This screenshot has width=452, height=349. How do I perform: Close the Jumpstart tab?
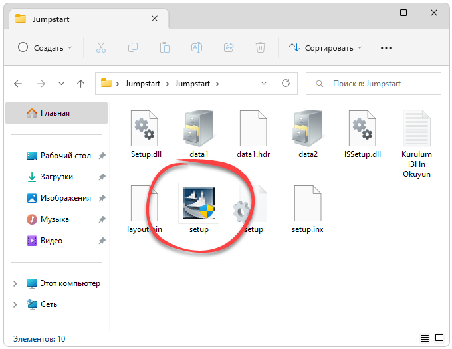pos(154,19)
